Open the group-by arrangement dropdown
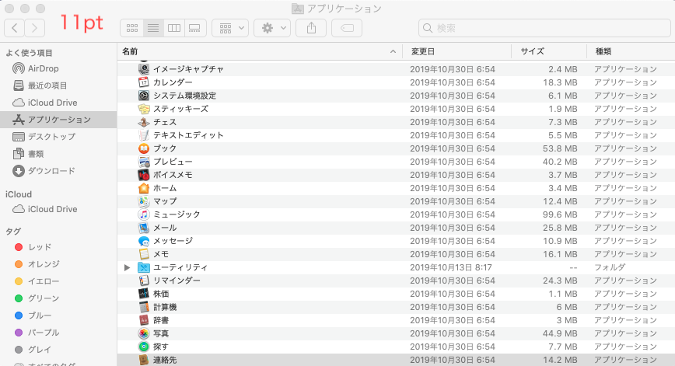Screen dimensions: 675x366 230,29
